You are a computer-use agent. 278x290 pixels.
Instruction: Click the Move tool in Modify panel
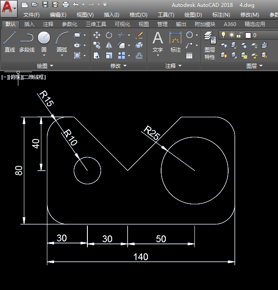[x=97, y=35]
